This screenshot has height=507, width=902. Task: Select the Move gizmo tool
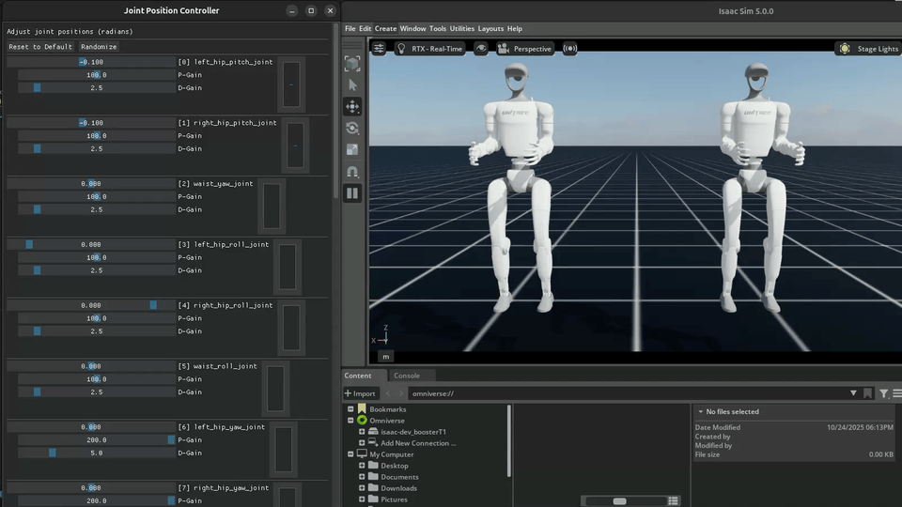pos(352,107)
